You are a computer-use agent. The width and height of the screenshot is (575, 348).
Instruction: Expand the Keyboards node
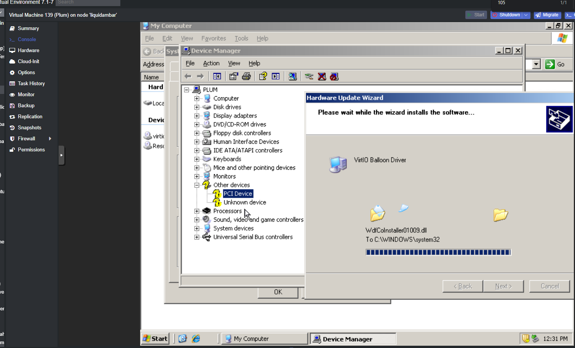click(x=197, y=159)
